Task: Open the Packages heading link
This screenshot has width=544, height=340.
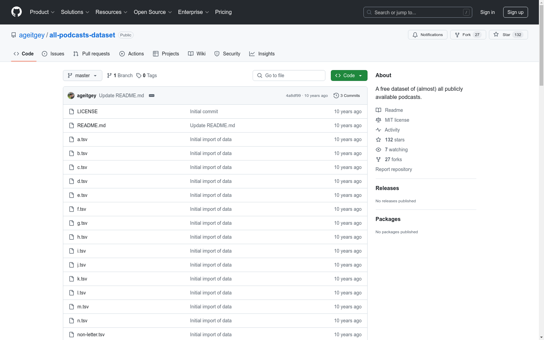Action: coord(388,219)
